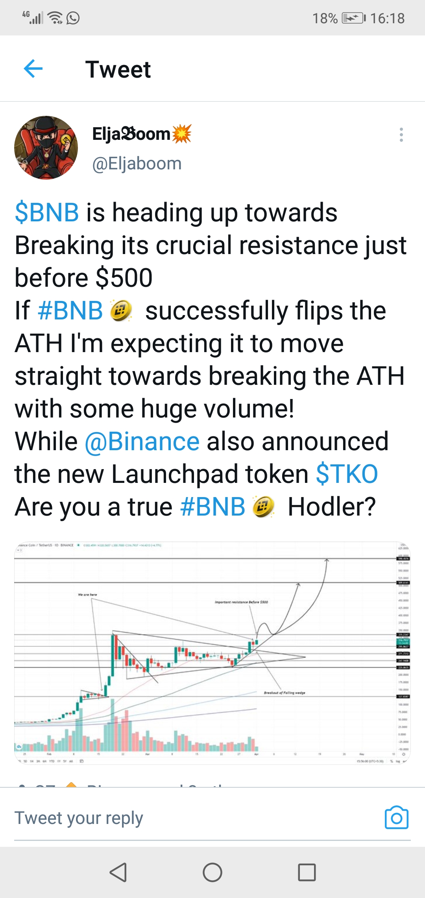
Task: Tap the $BNB cashtag link
Action: coord(47,213)
